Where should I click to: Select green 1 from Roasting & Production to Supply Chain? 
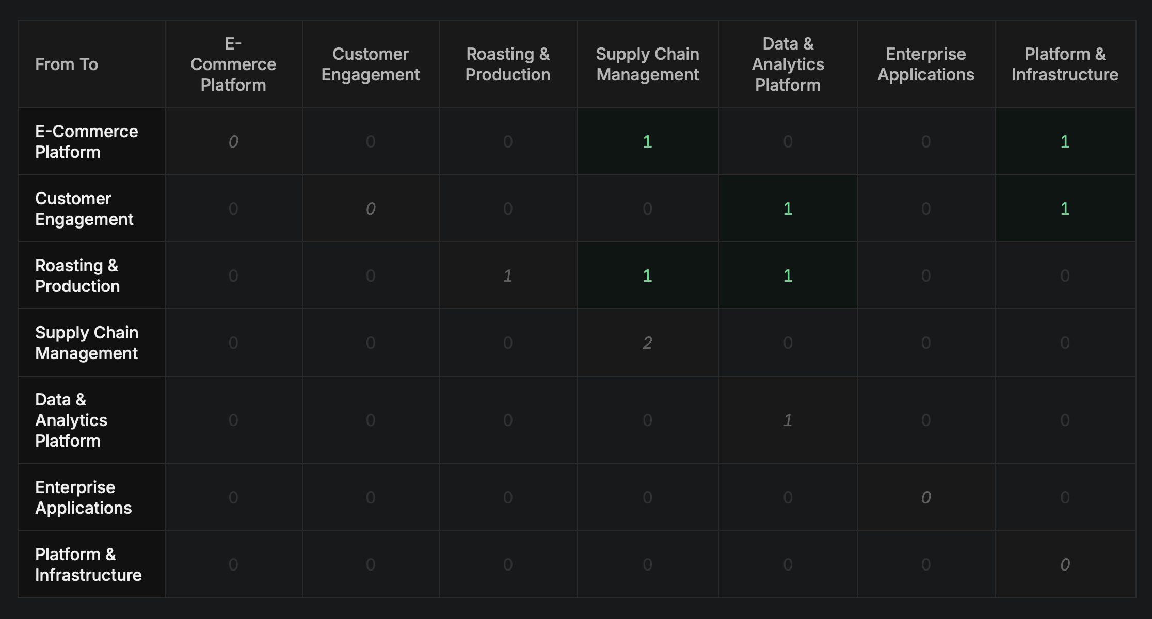pyautogui.click(x=647, y=275)
